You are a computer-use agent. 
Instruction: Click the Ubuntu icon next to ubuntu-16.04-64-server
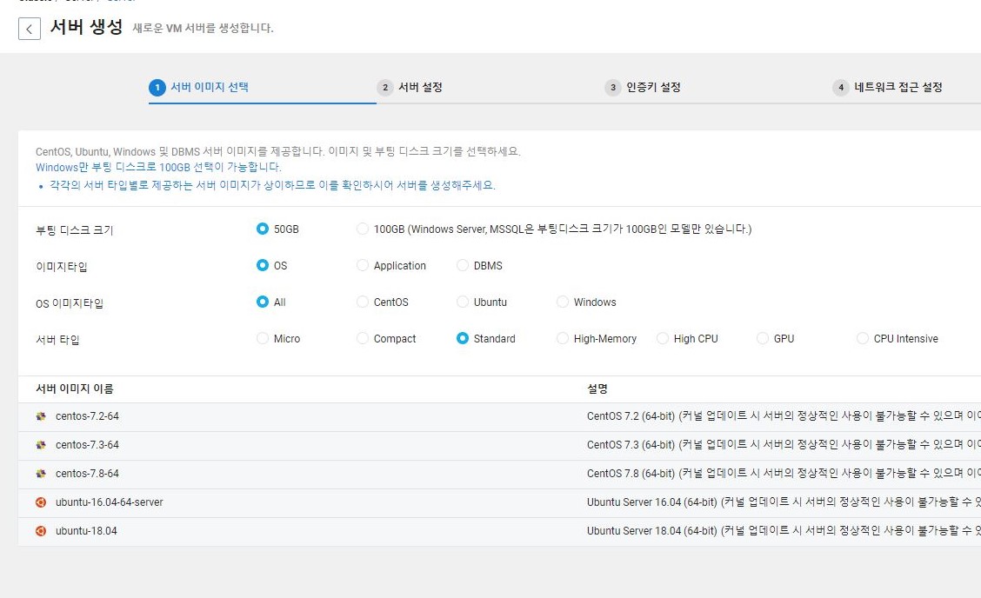coord(41,502)
